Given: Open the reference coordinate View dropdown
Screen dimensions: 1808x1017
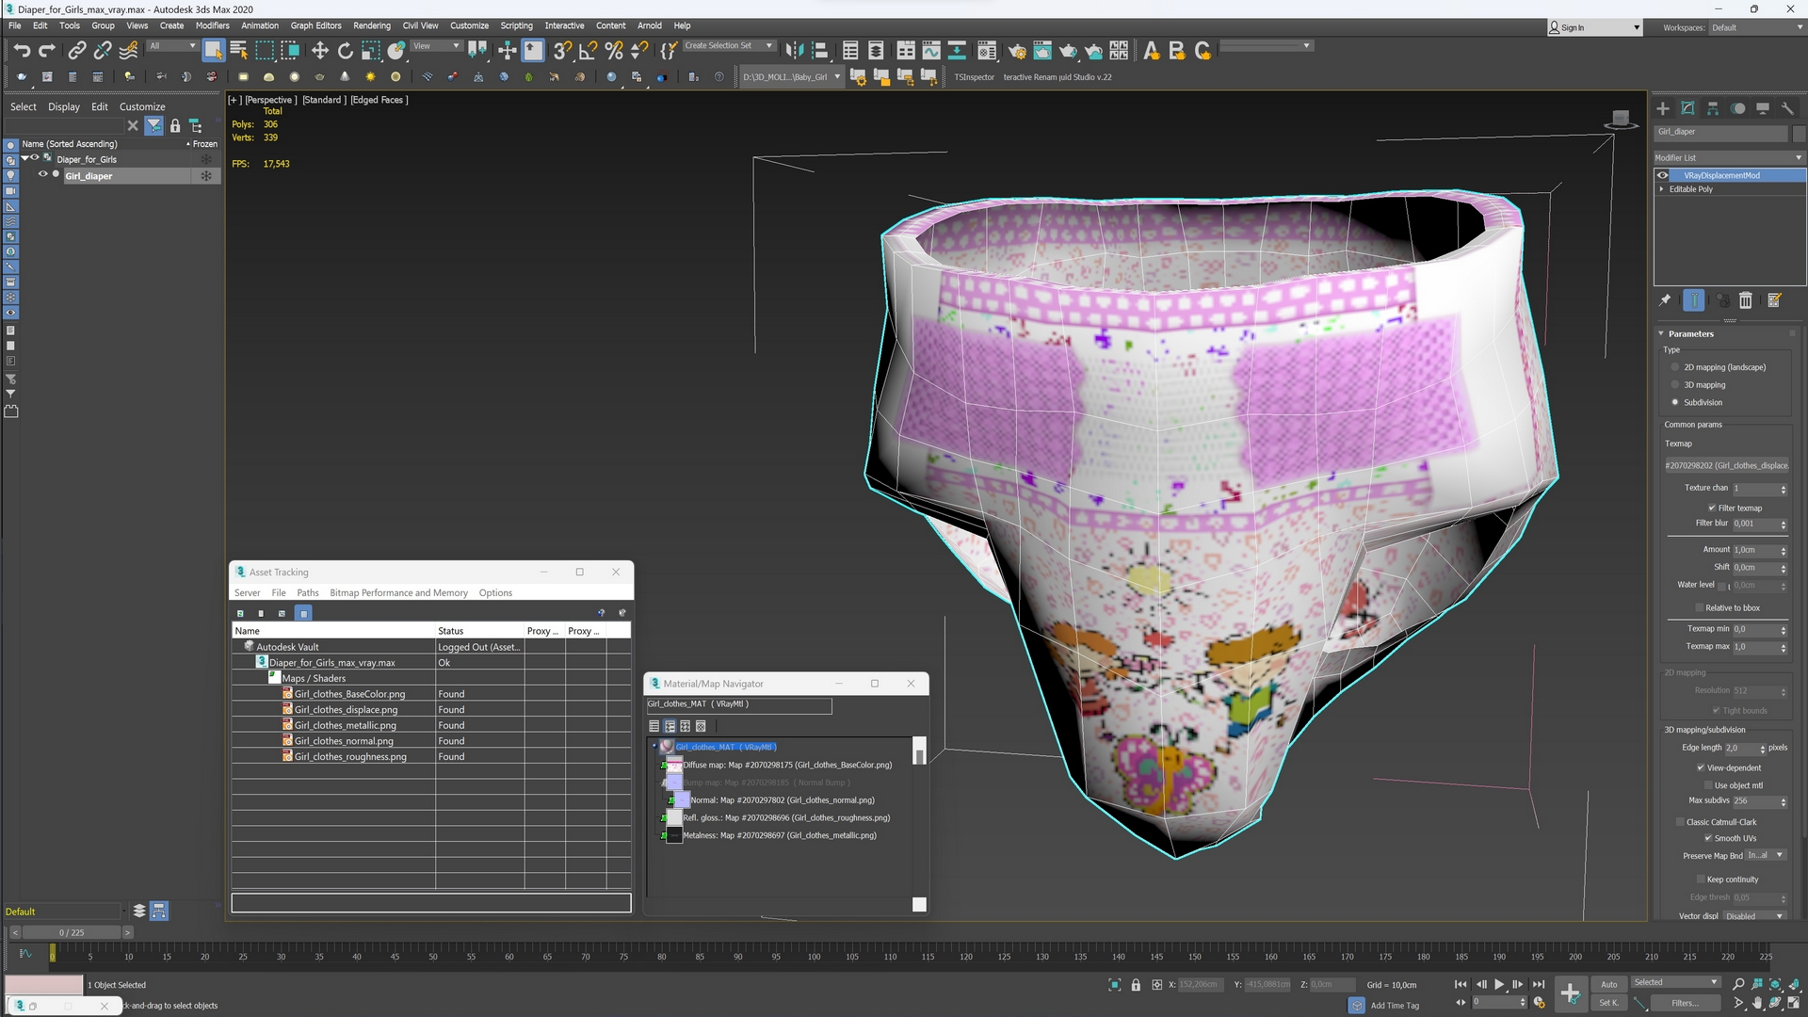Looking at the screenshot, I should [436, 45].
